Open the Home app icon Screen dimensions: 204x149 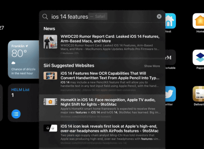tap(198, 21)
